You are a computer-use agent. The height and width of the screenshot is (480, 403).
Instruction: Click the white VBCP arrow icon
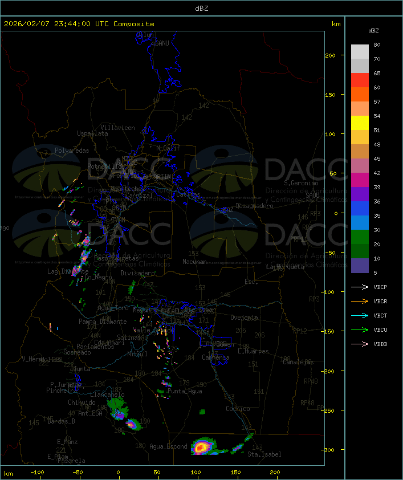[x=360, y=287]
